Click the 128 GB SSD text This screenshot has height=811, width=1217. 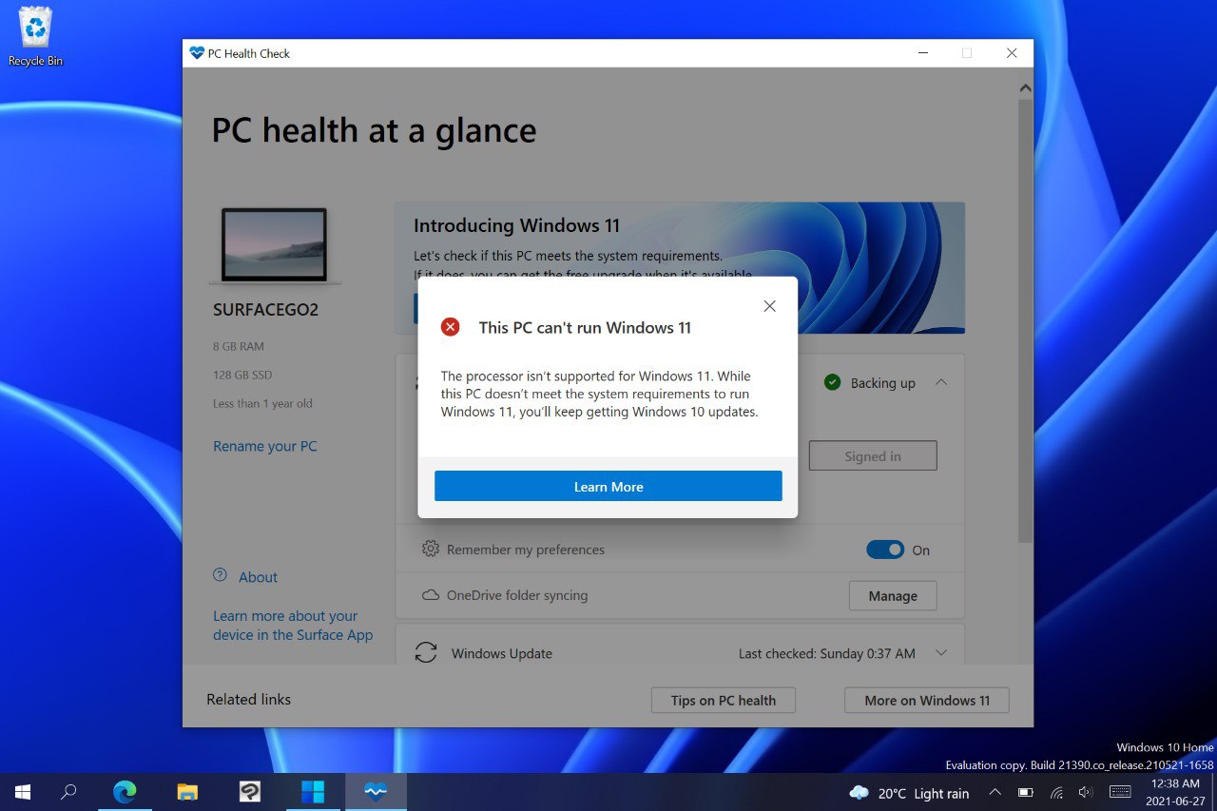[242, 375]
